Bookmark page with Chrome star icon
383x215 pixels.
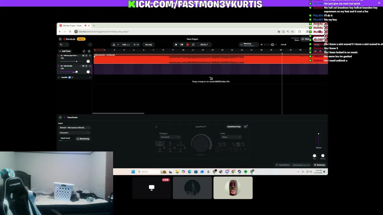(292, 32)
